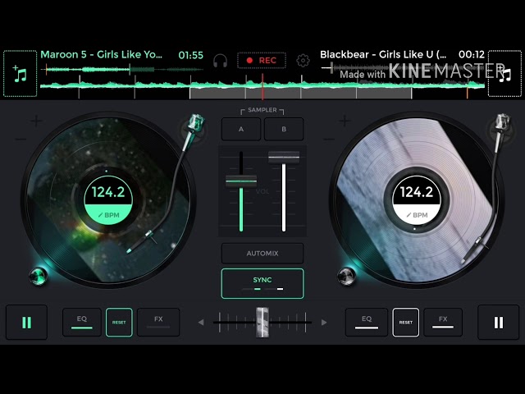Click the left deck time 01:55
This screenshot has width=525, height=394.
click(191, 55)
